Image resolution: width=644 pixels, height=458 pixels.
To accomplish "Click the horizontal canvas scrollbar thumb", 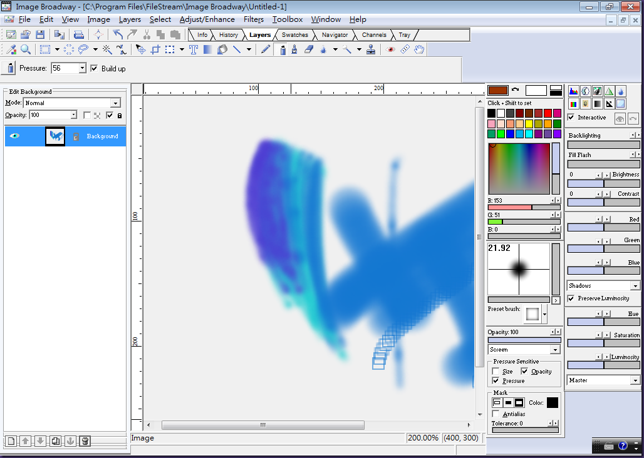I will 263,425.
